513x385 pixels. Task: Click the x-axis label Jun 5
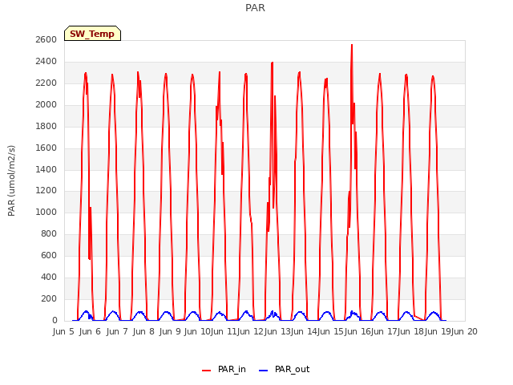[63, 331]
